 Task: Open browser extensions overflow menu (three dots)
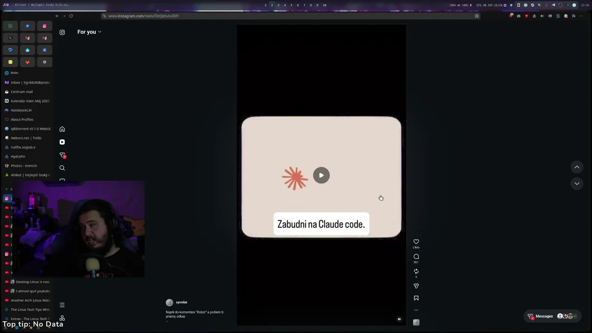581,16
